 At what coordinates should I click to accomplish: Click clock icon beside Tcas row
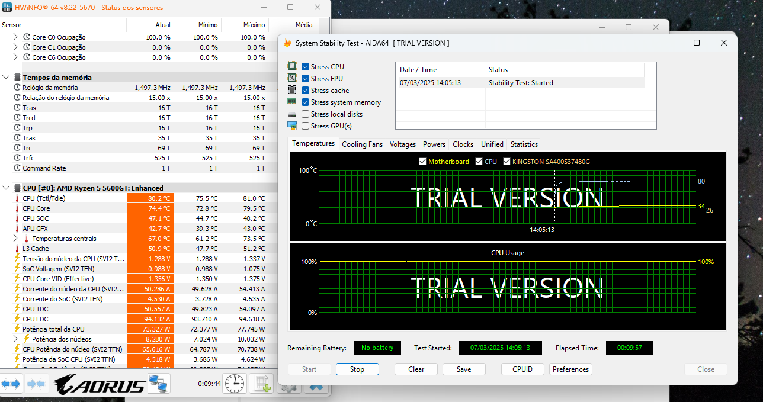[x=17, y=108]
